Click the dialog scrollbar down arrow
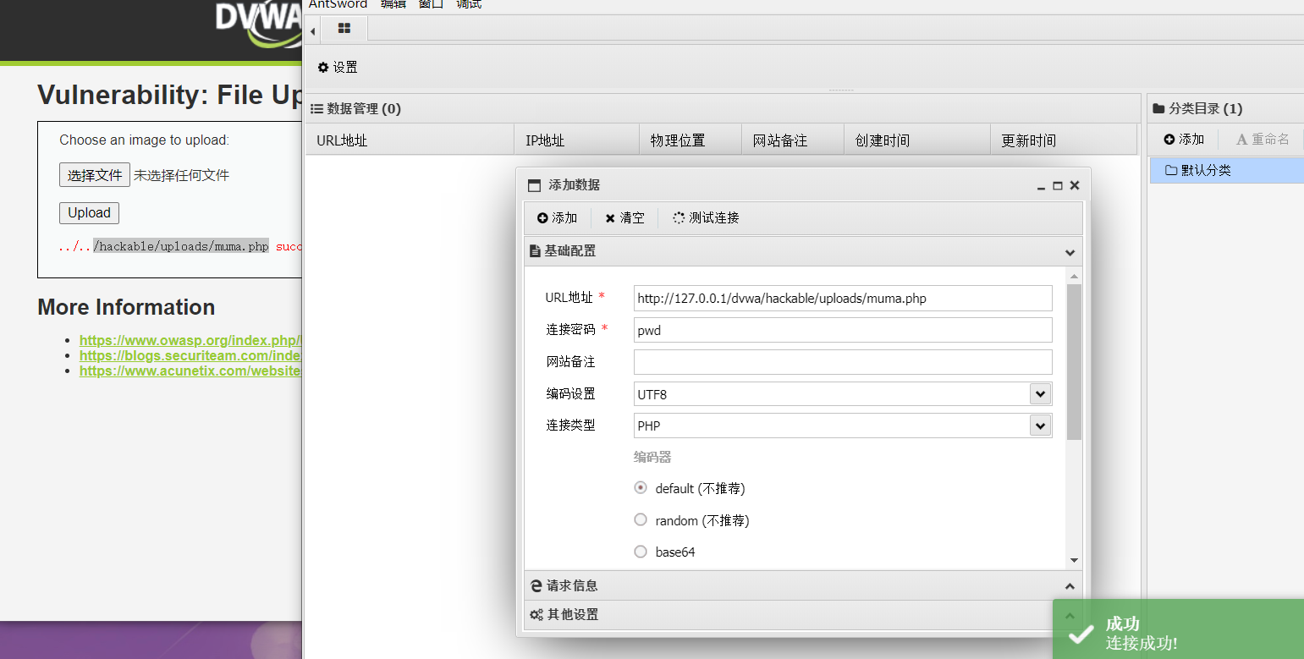The image size is (1304, 659). (x=1074, y=560)
